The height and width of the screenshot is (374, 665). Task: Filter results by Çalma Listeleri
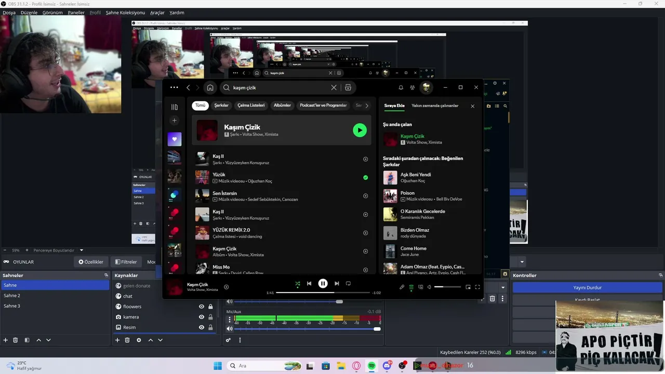[251, 105]
